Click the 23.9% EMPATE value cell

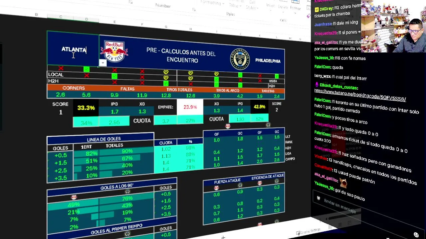[190, 107]
